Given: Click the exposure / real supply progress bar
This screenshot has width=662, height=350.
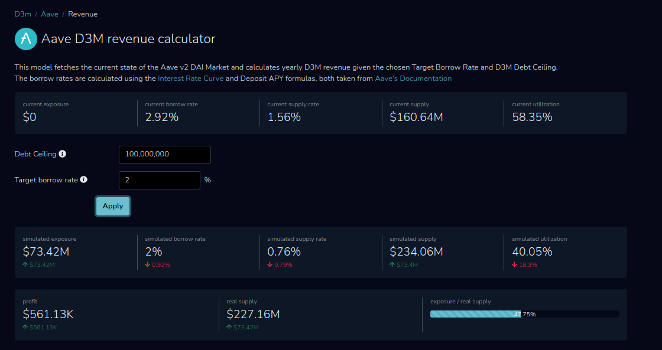Looking at the screenshot, I should click(525, 314).
